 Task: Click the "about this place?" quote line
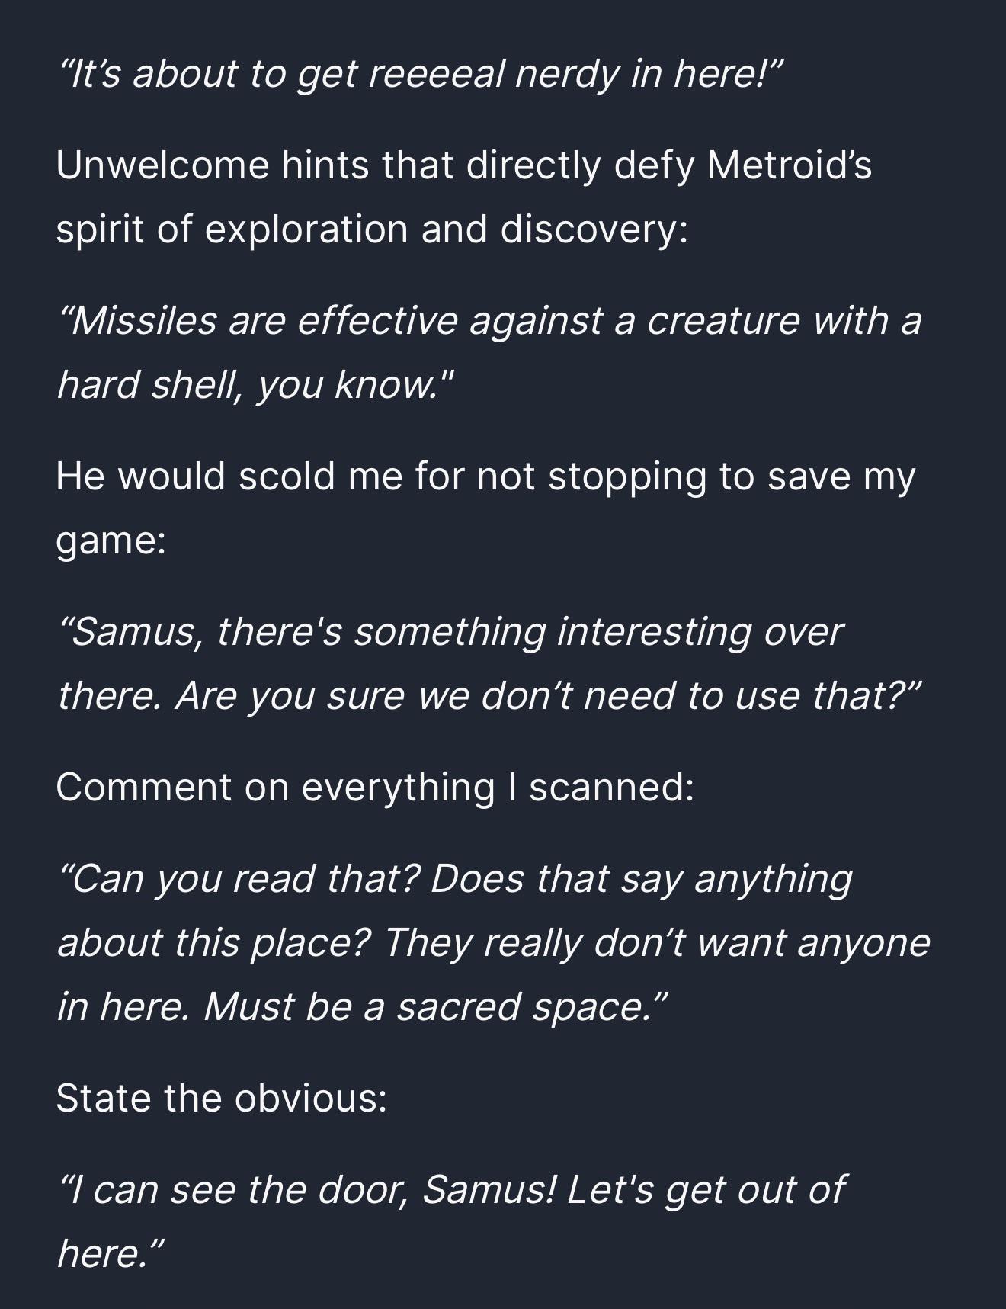[x=493, y=943]
